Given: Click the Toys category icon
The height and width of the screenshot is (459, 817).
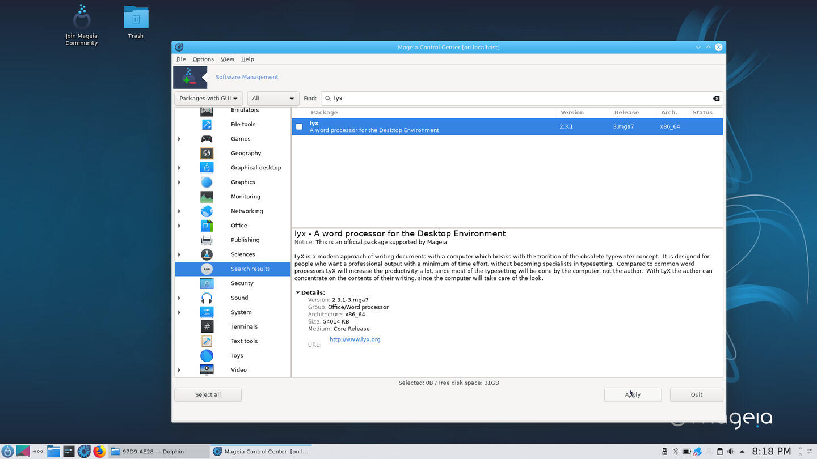Looking at the screenshot, I should click(207, 355).
